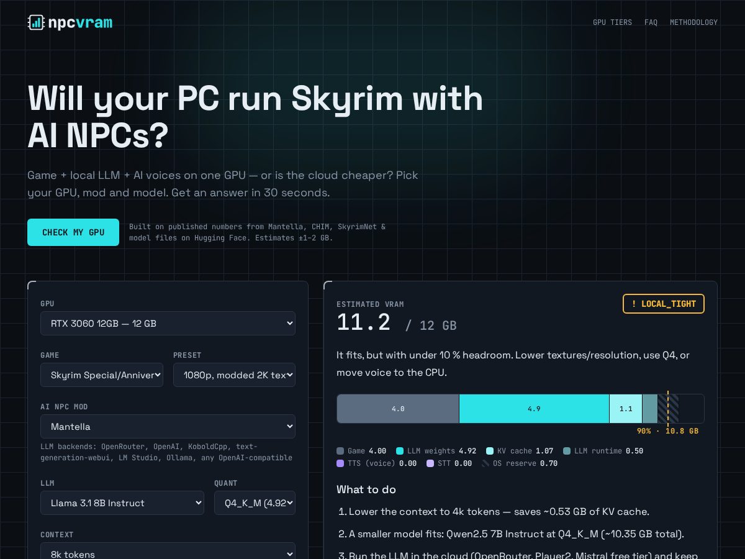Open the AI NPC Mod dropdown showing Mantella

(x=168, y=427)
